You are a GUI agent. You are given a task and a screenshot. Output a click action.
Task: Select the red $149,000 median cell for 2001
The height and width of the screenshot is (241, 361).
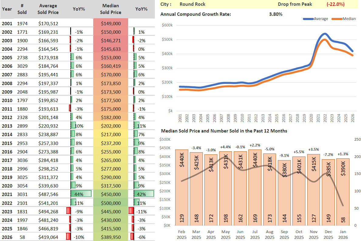pyautogui.click(x=111, y=23)
